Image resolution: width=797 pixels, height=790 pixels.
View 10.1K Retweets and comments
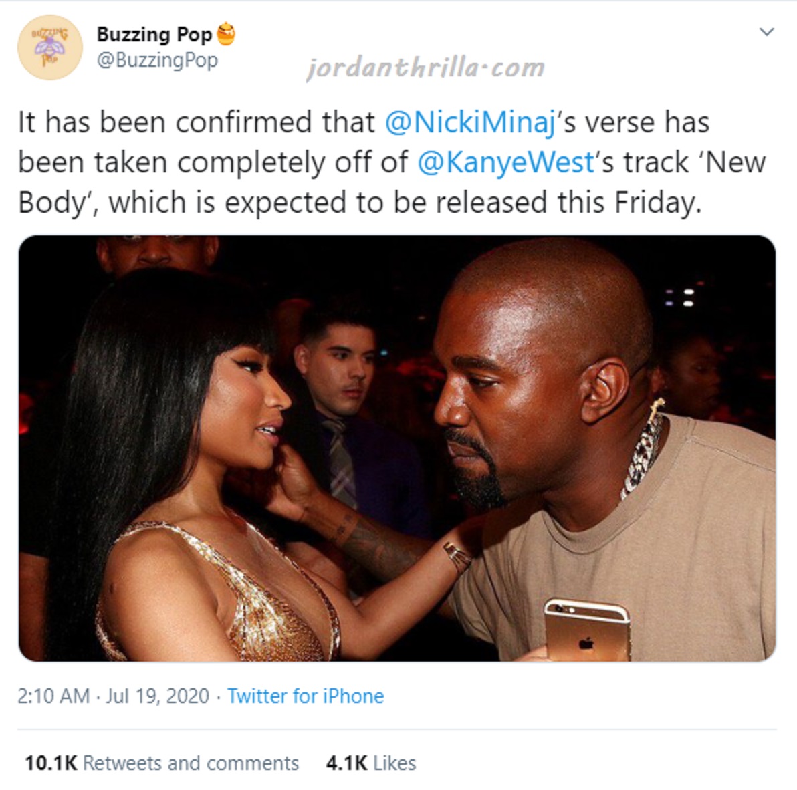[x=162, y=763]
